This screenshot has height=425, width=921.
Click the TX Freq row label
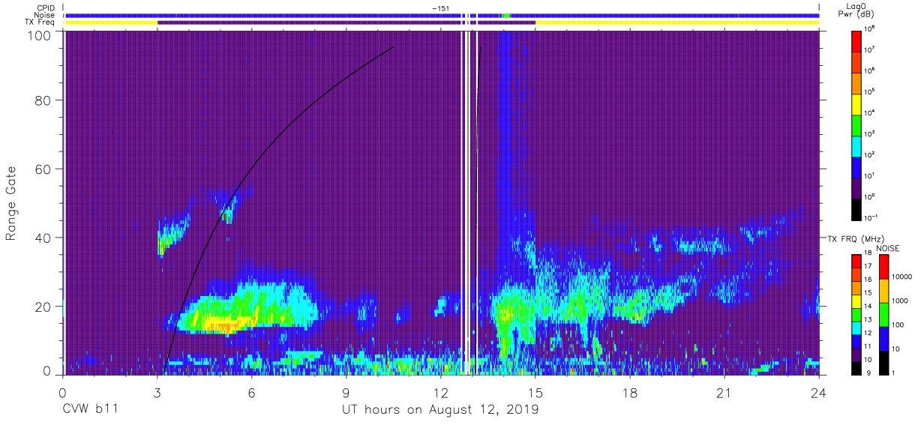point(40,22)
